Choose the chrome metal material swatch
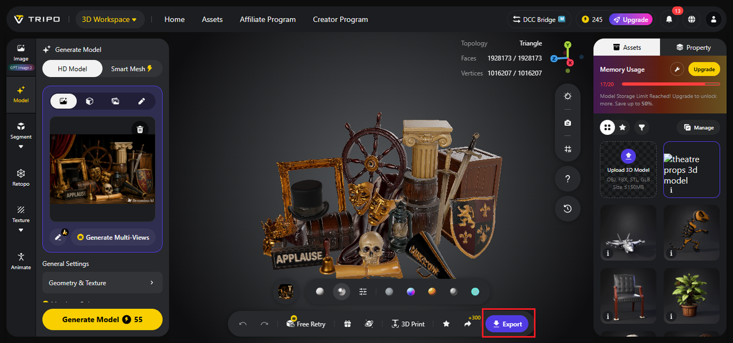Image resolution: width=733 pixels, height=343 pixels. (x=454, y=292)
